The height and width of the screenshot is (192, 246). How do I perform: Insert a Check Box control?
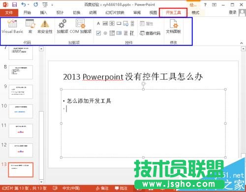point(98,33)
